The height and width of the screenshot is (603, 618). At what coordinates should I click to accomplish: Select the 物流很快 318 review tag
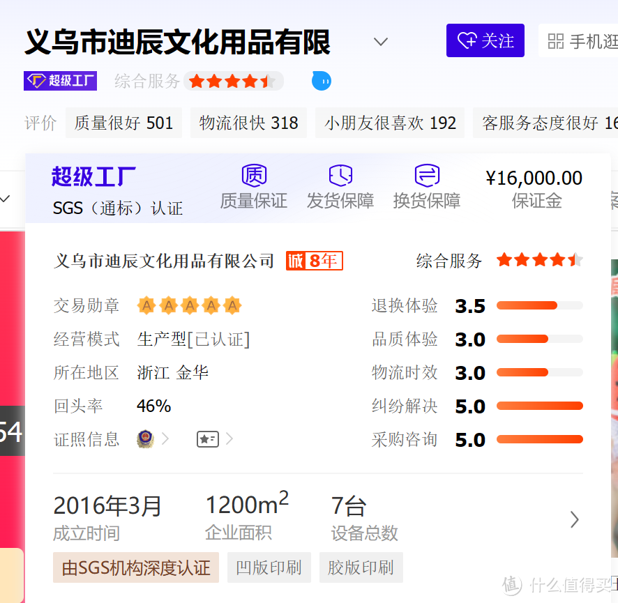click(248, 123)
